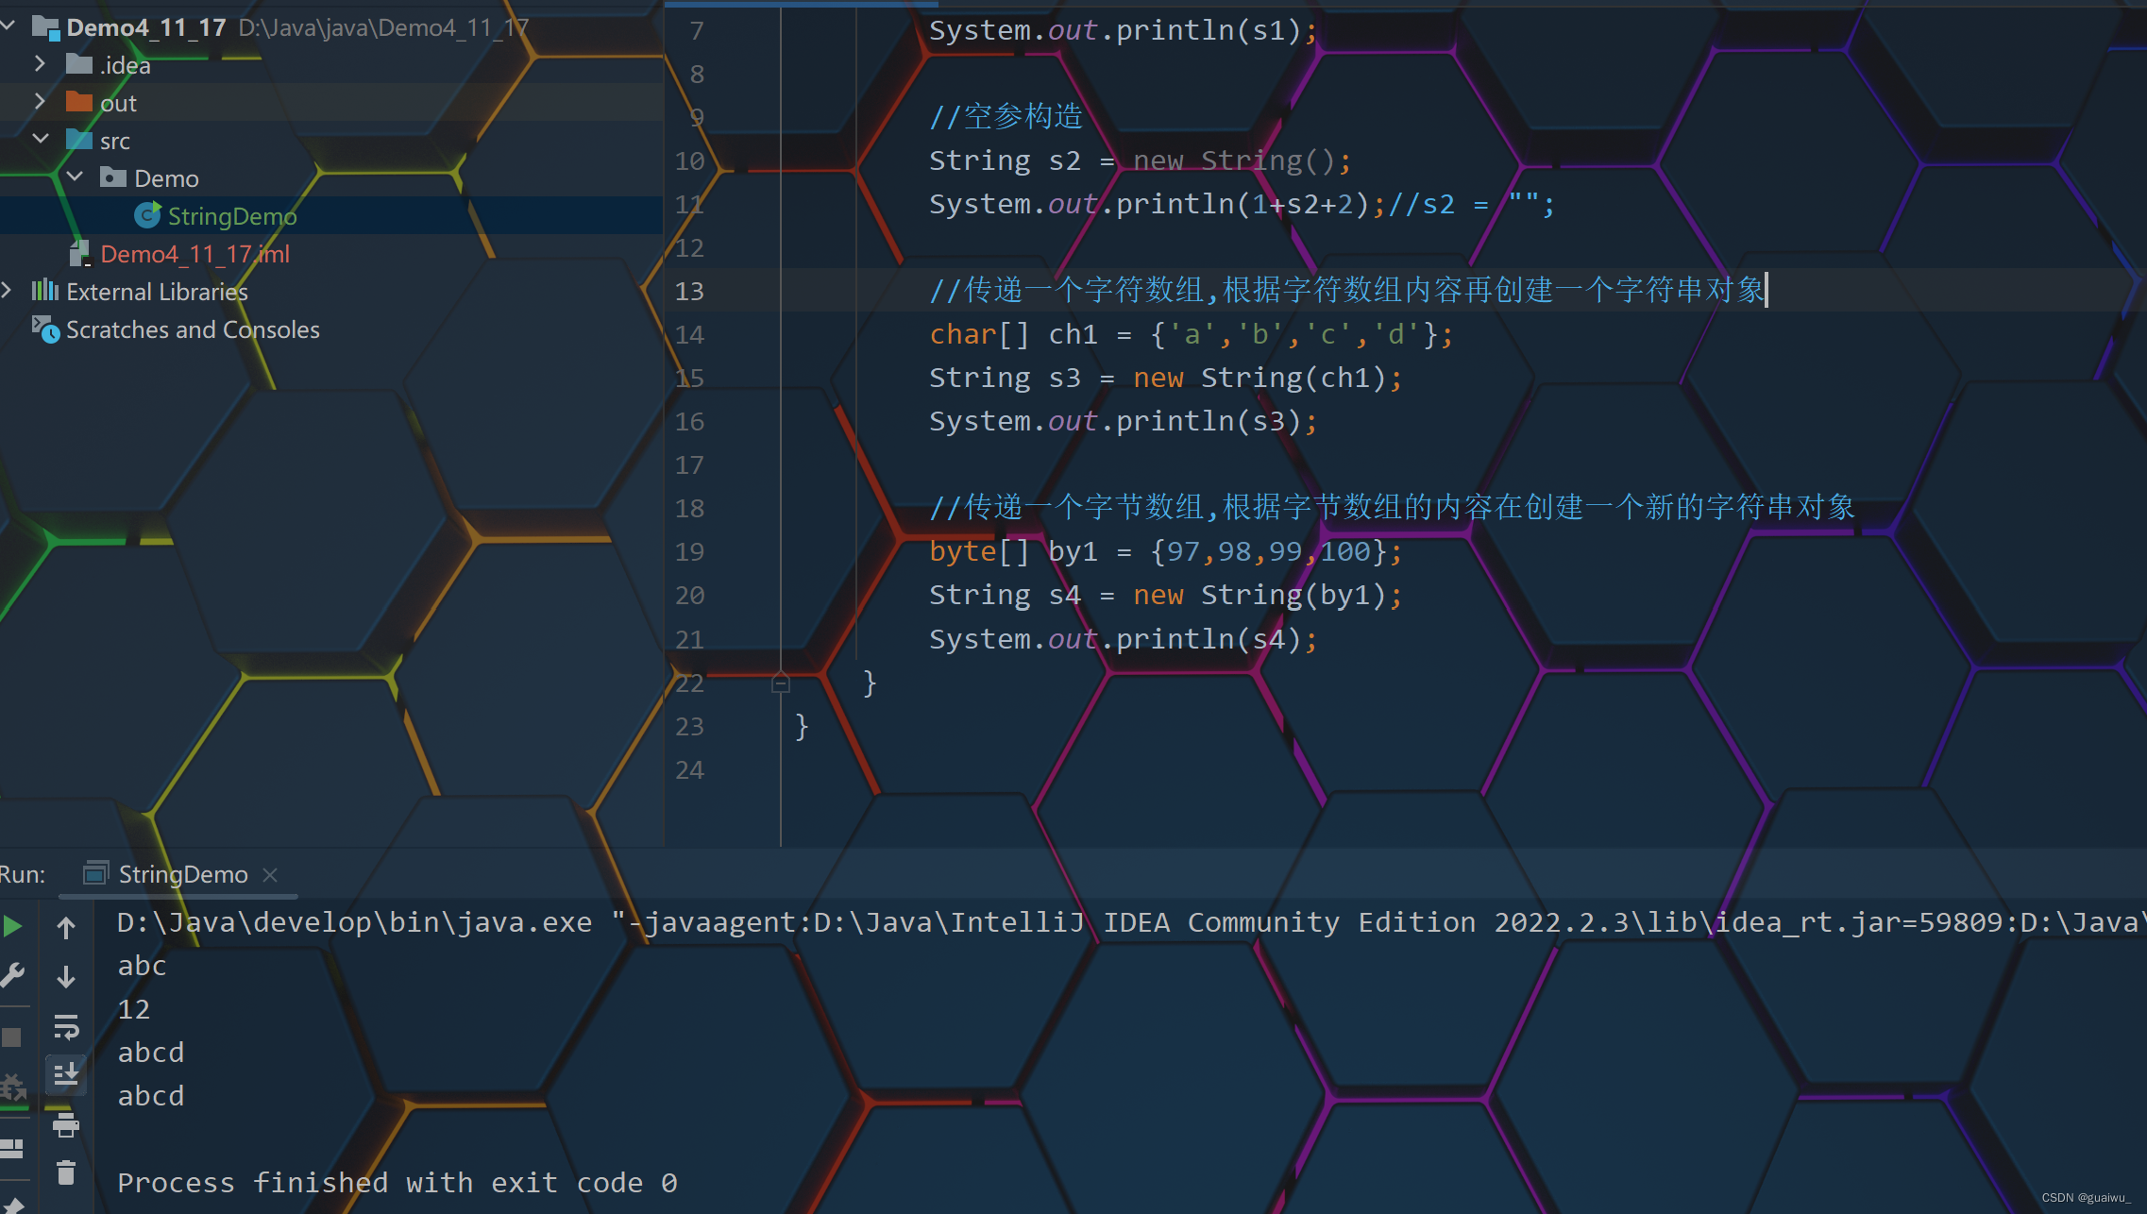Collapse the src folder
The image size is (2147, 1214).
tap(41, 139)
